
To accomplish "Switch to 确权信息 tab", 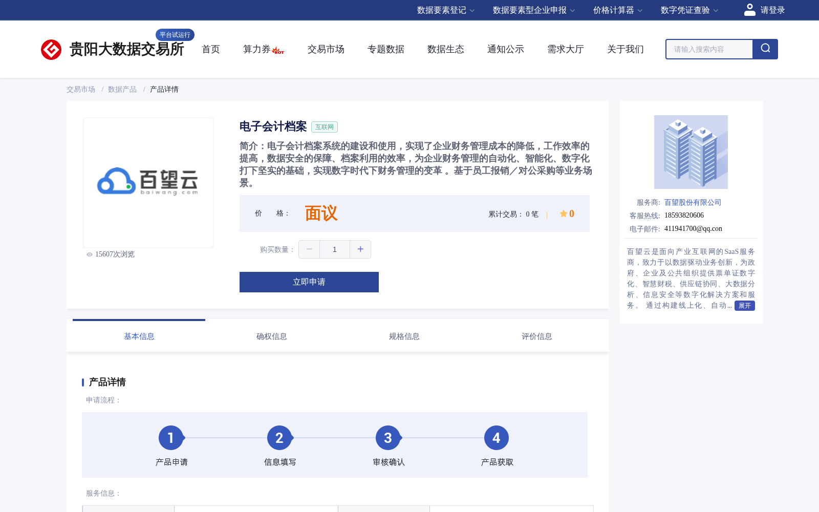I will 272,336.
